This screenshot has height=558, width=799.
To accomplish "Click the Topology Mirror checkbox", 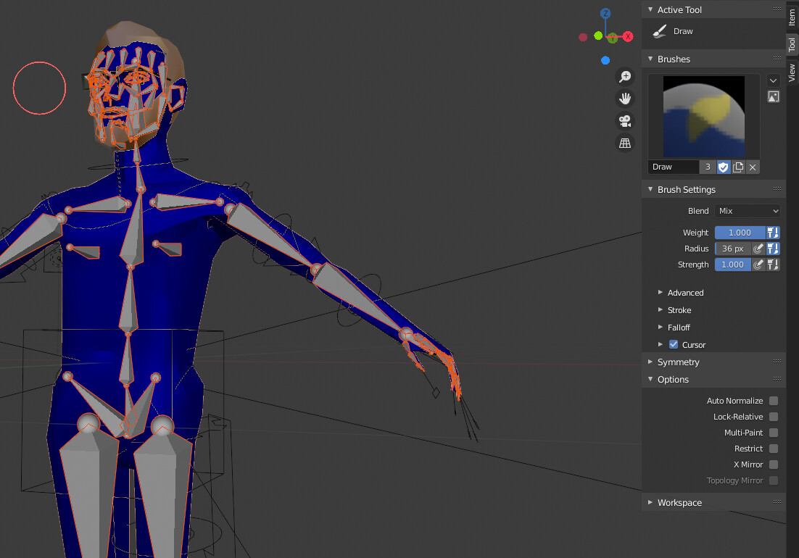I will (774, 480).
